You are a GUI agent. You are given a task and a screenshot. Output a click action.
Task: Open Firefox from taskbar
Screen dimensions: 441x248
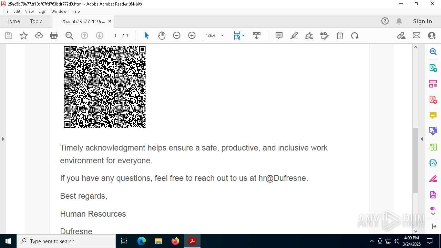[175, 241]
